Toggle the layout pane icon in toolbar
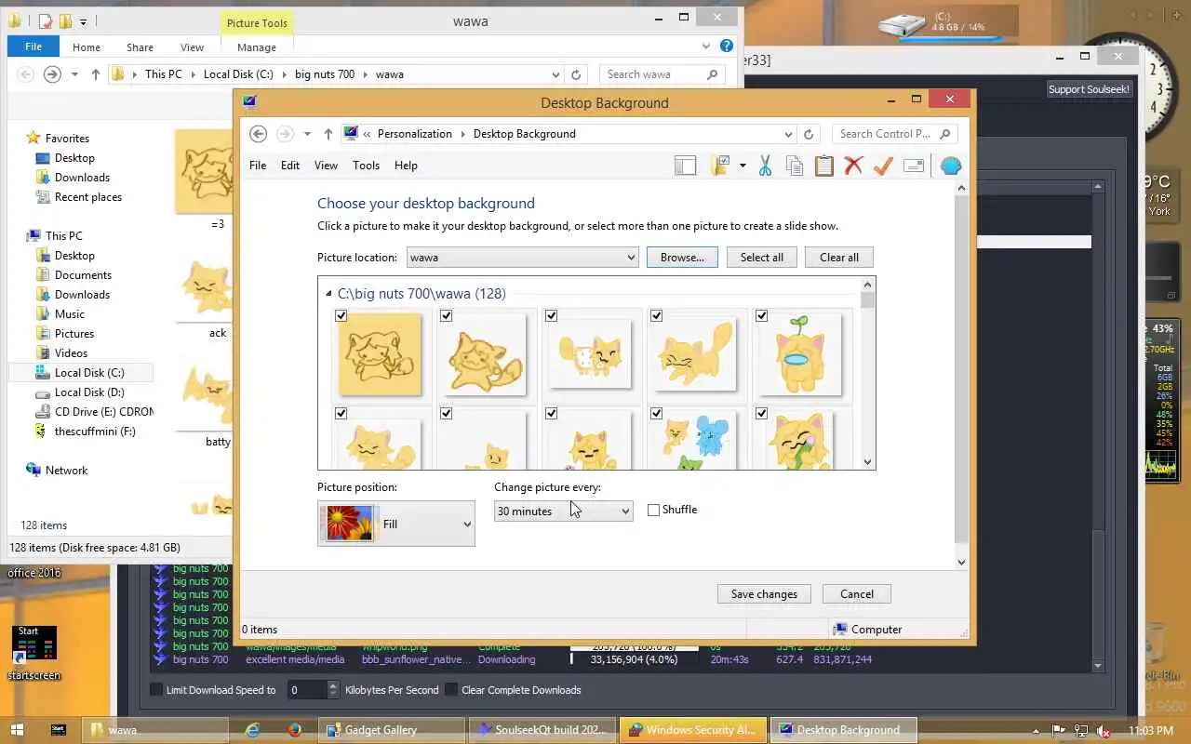 pyautogui.click(x=686, y=166)
